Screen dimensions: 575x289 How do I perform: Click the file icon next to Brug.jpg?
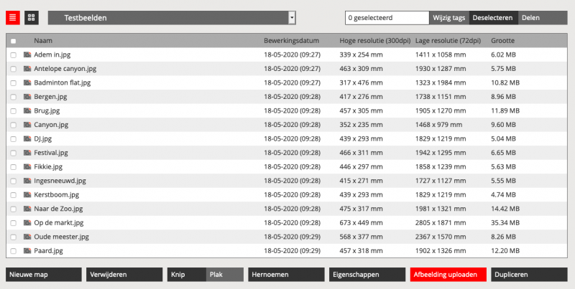point(27,110)
